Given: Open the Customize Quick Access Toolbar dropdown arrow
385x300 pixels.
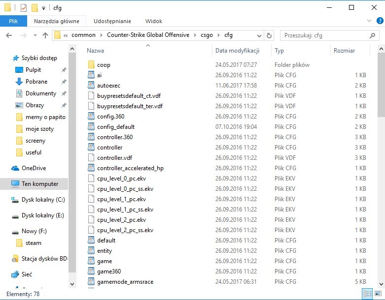Looking at the screenshot, I should coord(43,8).
